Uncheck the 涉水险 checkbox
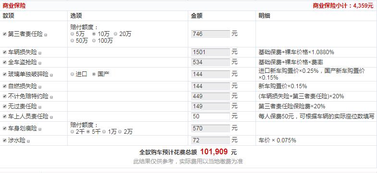 (x=5, y=140)
